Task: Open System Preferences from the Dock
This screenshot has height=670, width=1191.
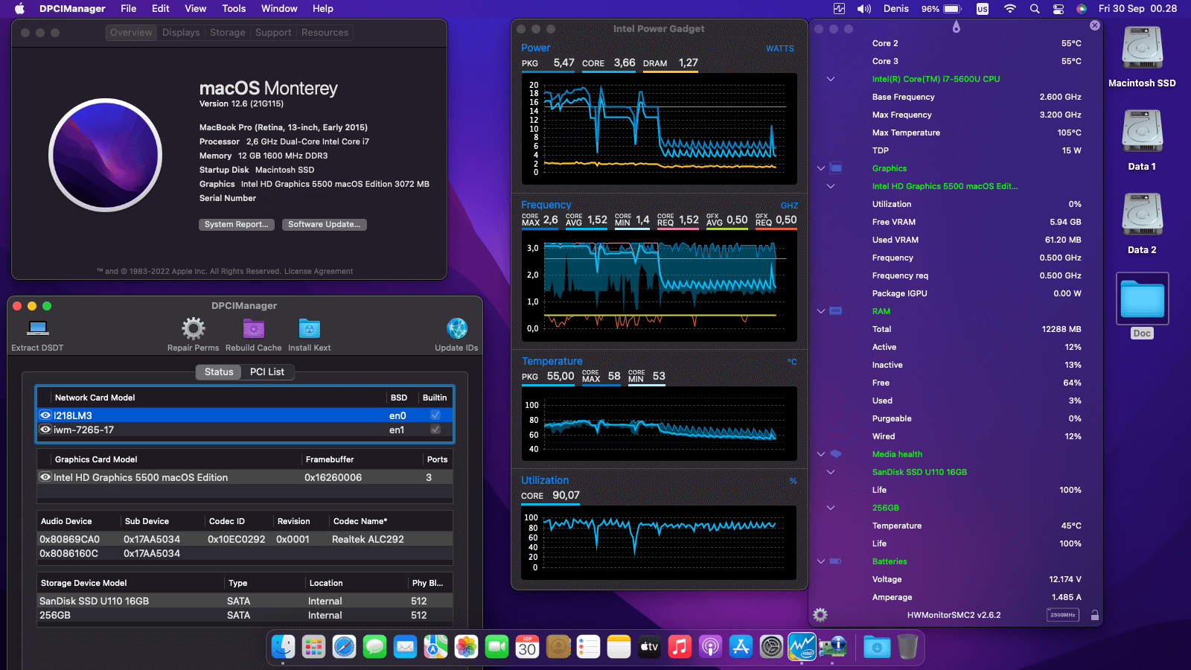Action: pos(771,646)
